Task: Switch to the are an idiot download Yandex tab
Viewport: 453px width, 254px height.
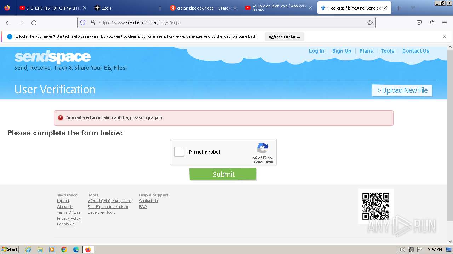Action: point(204,8)
